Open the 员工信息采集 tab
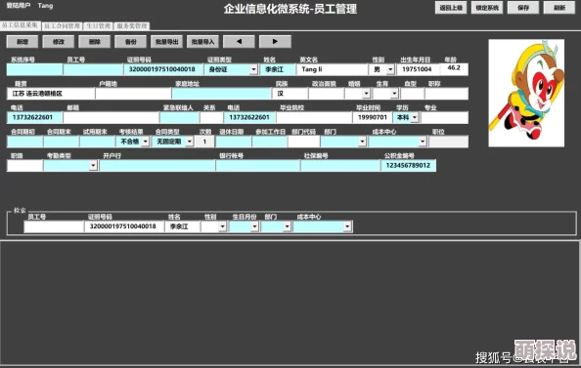581x368 pixels. [x=20, y=25]
